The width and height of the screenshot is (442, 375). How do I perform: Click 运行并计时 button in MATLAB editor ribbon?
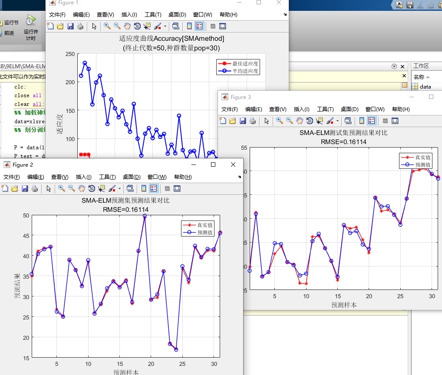point(31,28)
